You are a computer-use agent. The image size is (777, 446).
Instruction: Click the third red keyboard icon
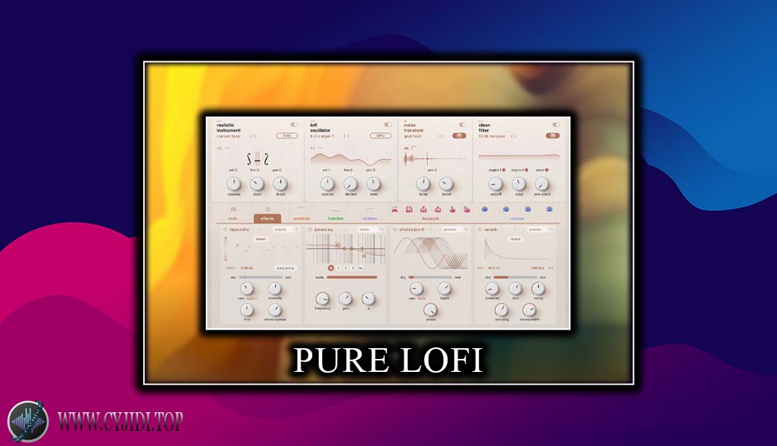tap(423, 209)
